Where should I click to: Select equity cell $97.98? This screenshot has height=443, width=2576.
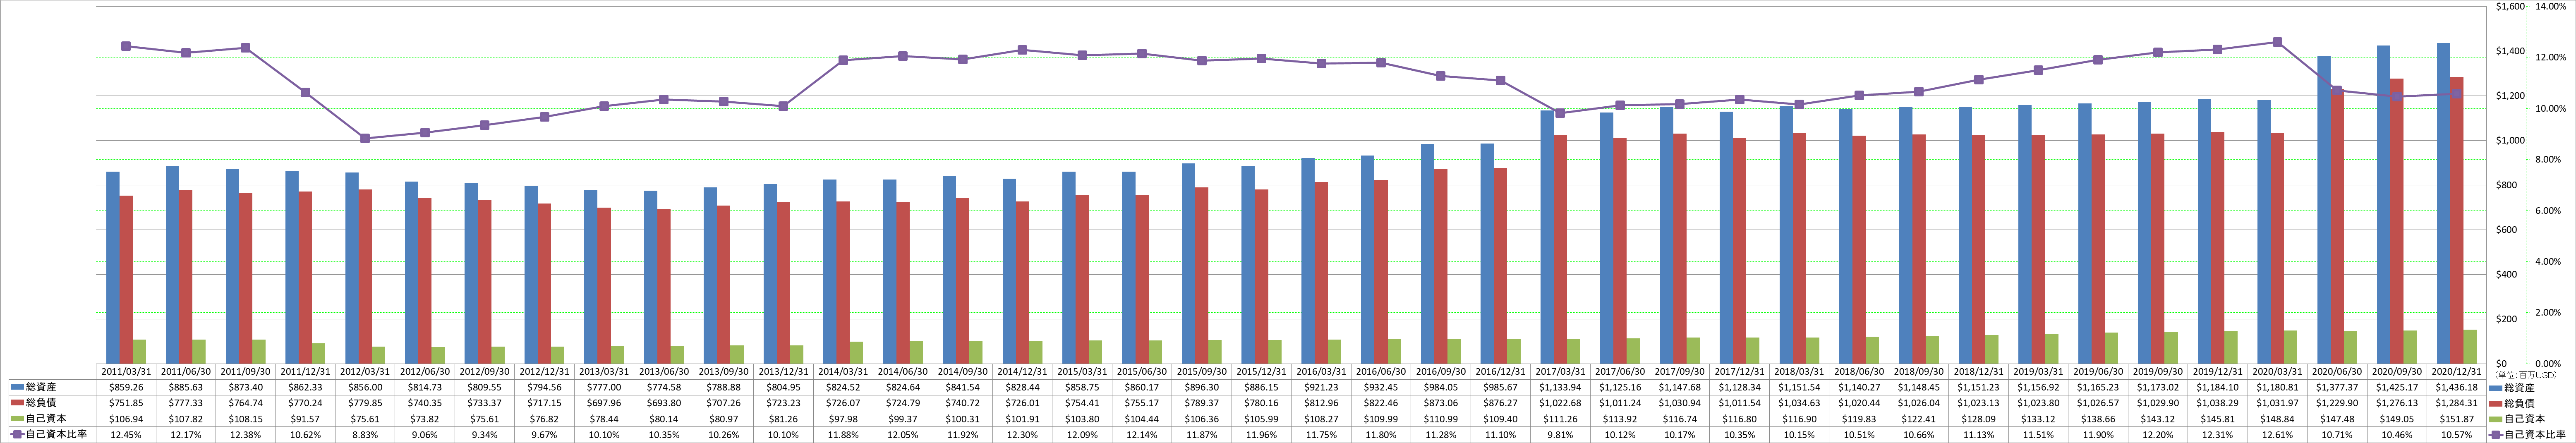(843, 419)
